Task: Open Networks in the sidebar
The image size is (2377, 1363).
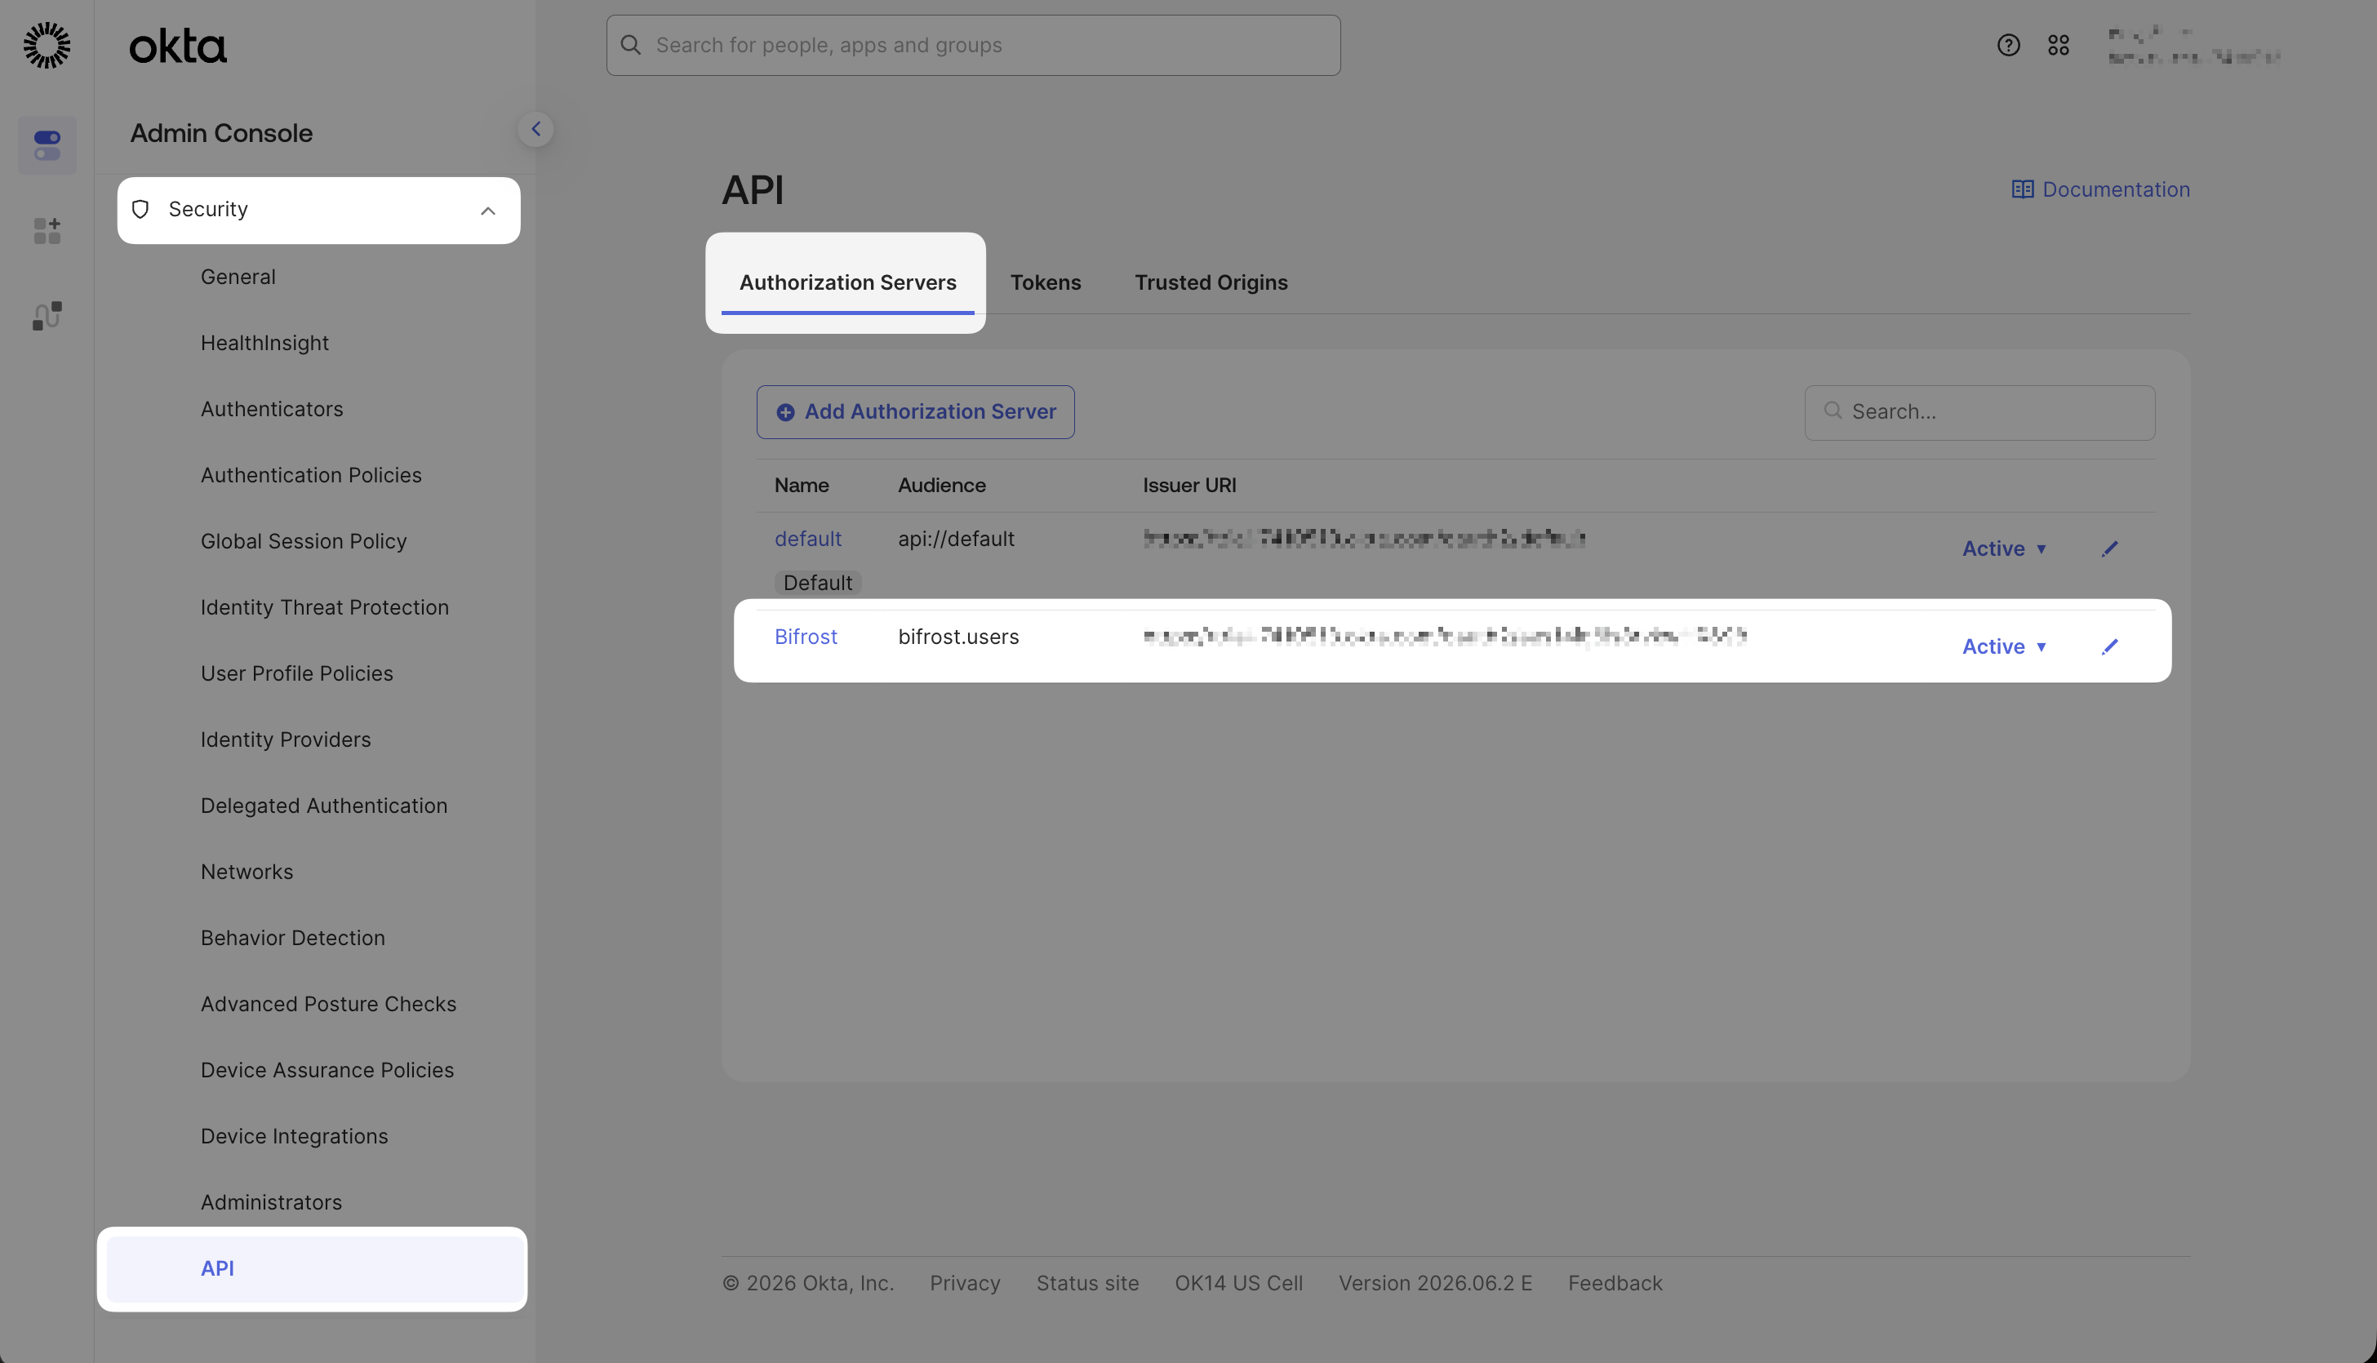Action: [247, 872]
